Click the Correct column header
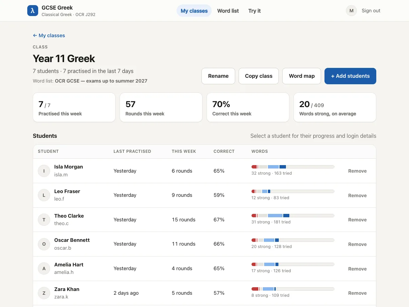 tap(224, 151)
